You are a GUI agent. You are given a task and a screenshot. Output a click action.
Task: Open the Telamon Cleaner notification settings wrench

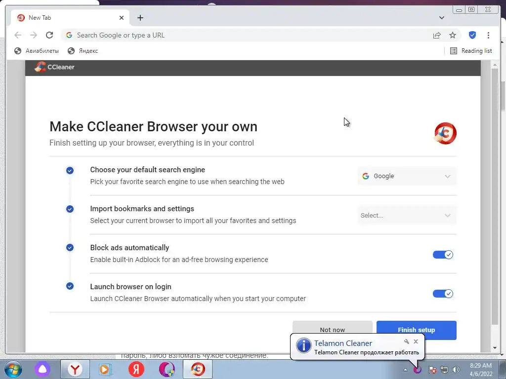pos(407,341)
